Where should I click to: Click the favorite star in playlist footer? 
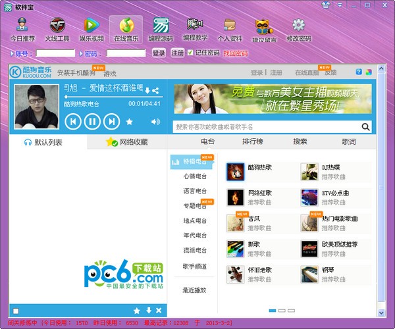point(137,311)
